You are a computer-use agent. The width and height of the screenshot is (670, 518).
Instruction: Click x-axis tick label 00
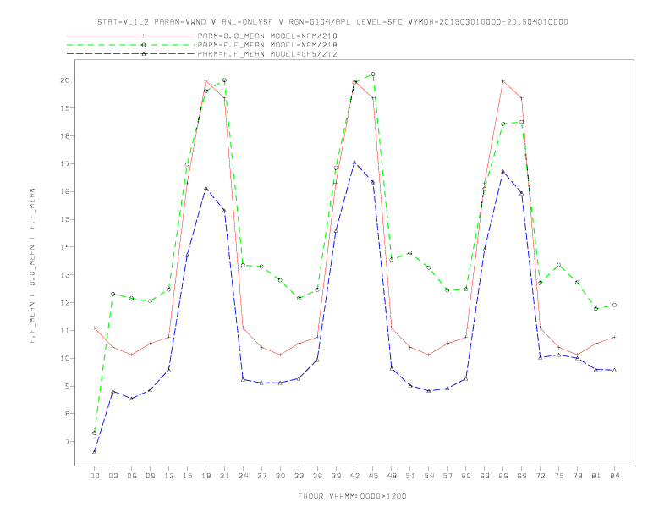point(95,476)
